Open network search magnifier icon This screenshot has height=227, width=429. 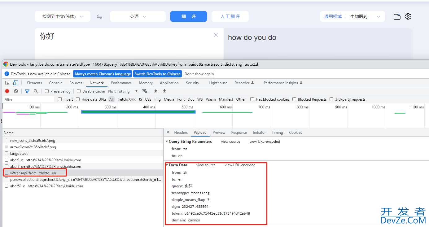point(36,91)
